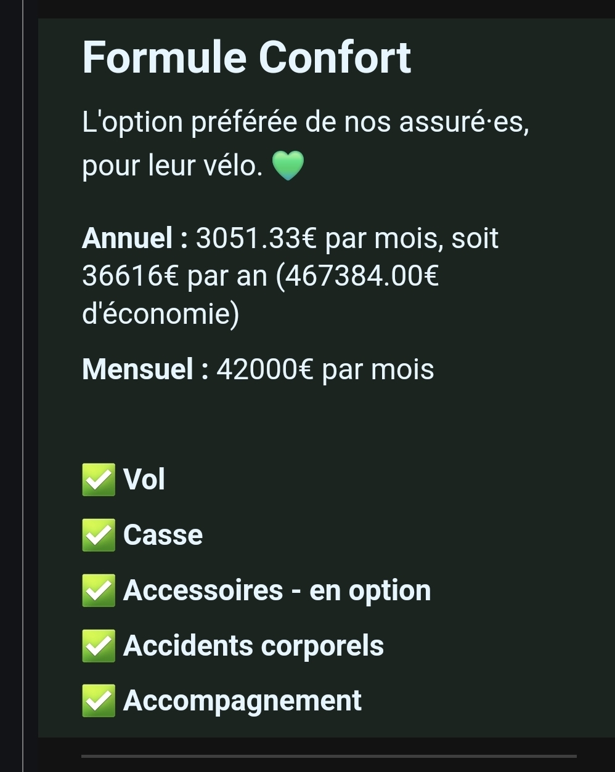Screen dimensions: 615x772
Task: Select the bold Mensuel label
Action: click(x=137, y=369)
